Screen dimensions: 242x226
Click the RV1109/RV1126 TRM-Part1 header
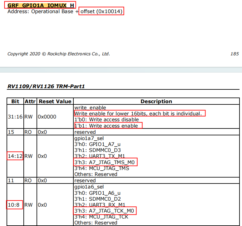click(46, 86)
